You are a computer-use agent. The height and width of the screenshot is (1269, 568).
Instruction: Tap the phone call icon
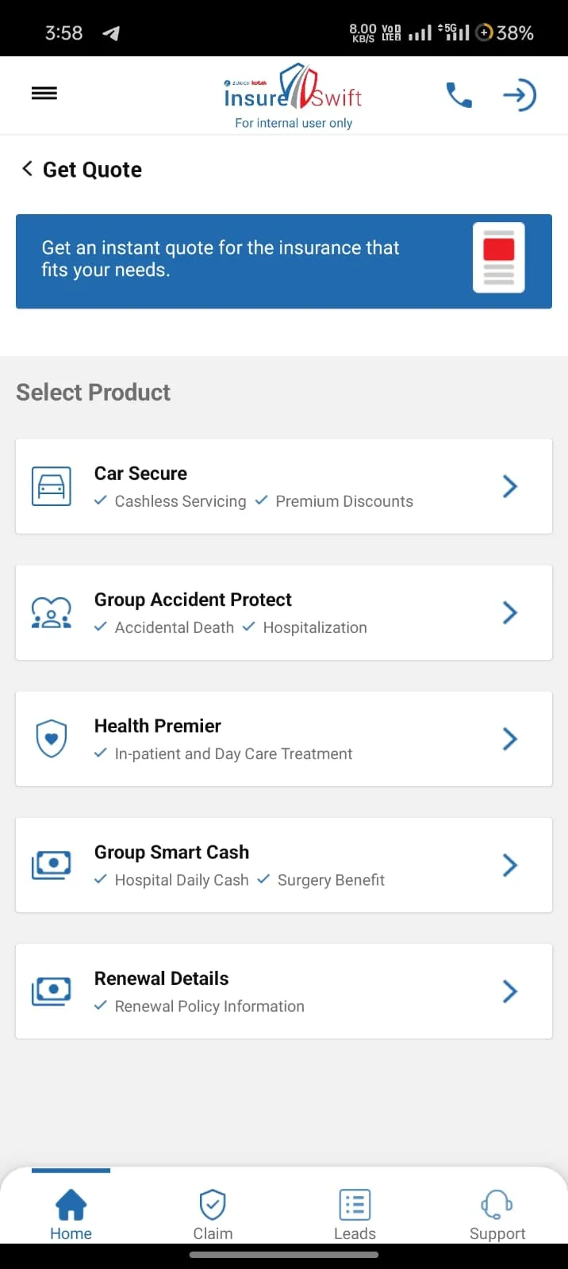pyautogui.click(x=459, y=95)
